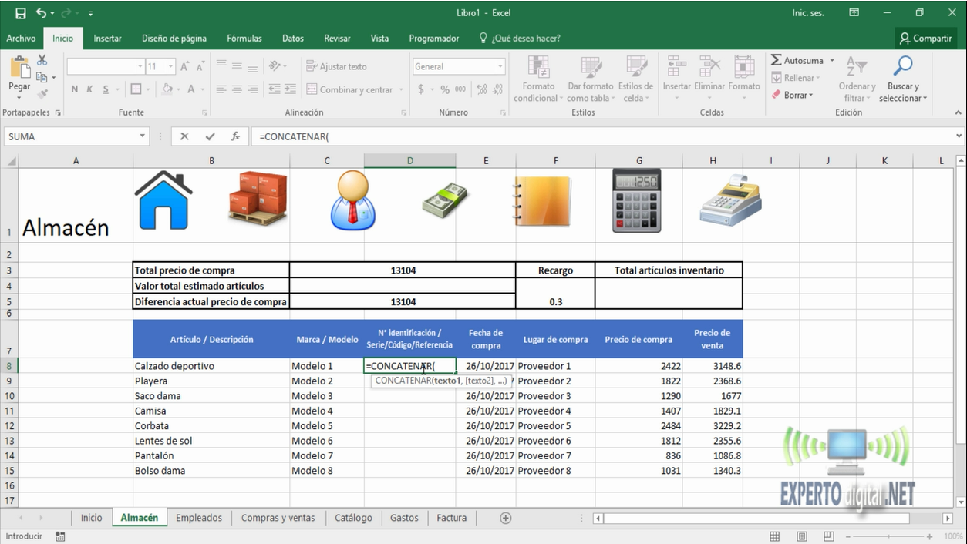
Task: Expand the Autosuma dropdown arrow
Action: coord(832,61)
